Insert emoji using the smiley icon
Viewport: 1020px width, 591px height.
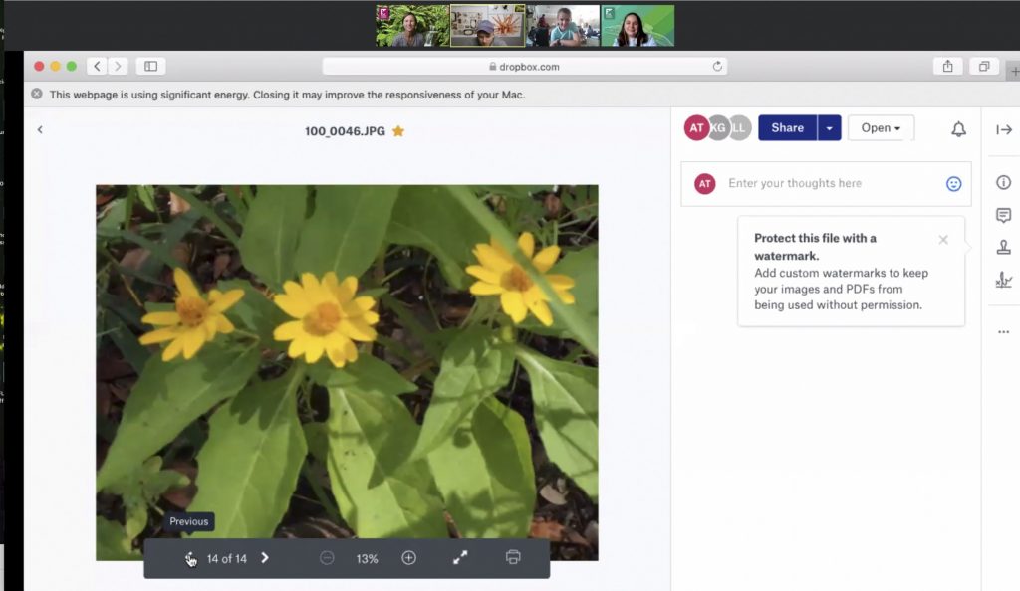coord(953,184)
